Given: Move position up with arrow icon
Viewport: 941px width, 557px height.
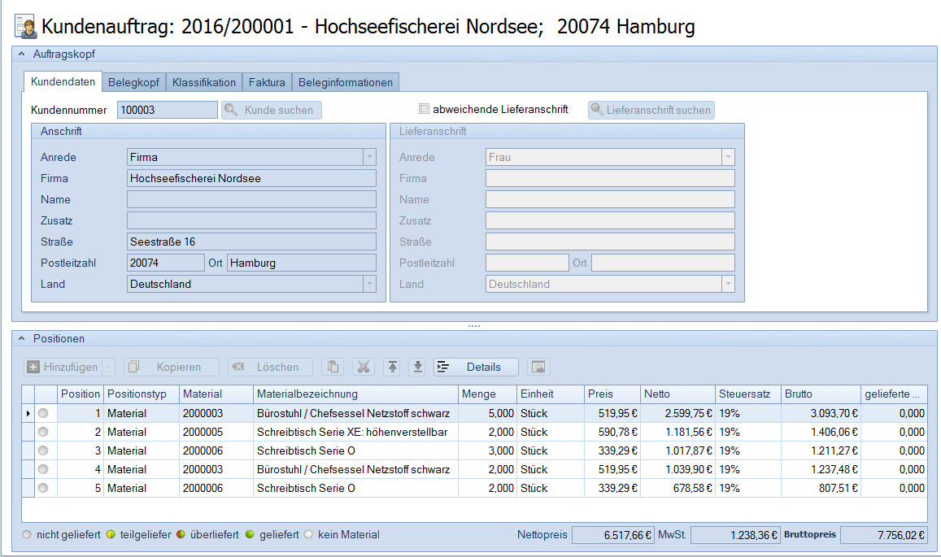Looking at the screenshot, I should point(393,367).
